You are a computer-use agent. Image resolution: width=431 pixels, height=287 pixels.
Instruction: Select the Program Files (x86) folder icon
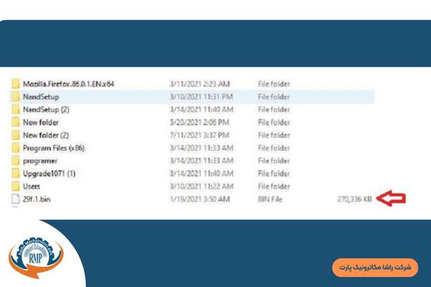[x=16, y=148]
